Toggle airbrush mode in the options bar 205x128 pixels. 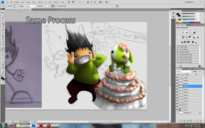pyautogui.click(x=53, y=6)
